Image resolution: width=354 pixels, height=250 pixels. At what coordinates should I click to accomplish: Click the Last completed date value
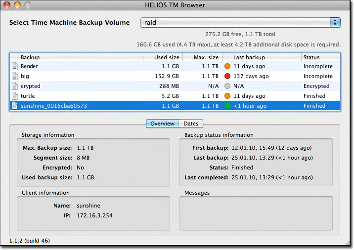pyautogui.click(x=272, y=177)
